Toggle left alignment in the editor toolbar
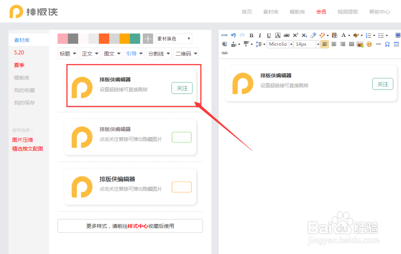The width and height of the screenshot is (401, 254). coord(324,44)
